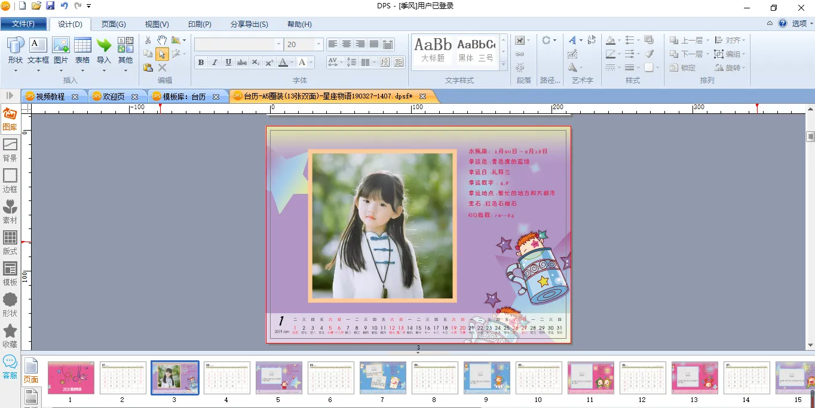
Task: Open the 模板库：台历 document tab
Action: point(184,97)
